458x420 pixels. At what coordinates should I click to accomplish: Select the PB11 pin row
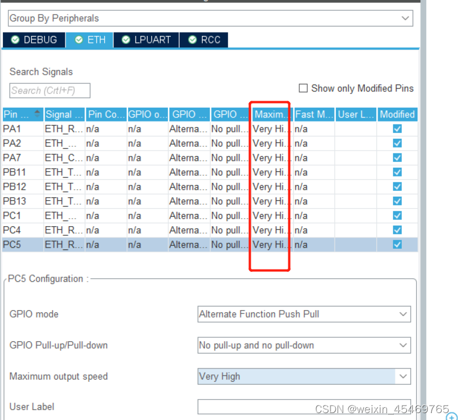(x=210, y=172)
